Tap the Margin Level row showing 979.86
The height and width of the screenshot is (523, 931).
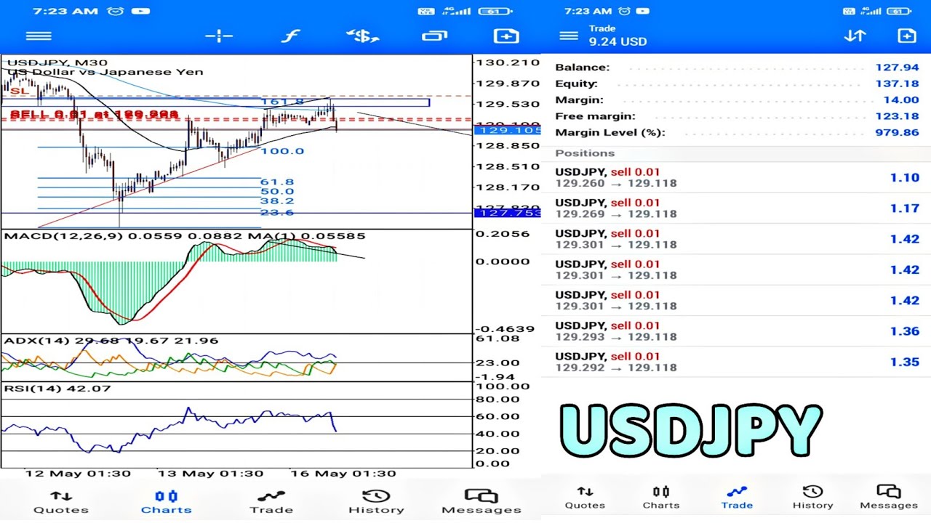(736, 132)
